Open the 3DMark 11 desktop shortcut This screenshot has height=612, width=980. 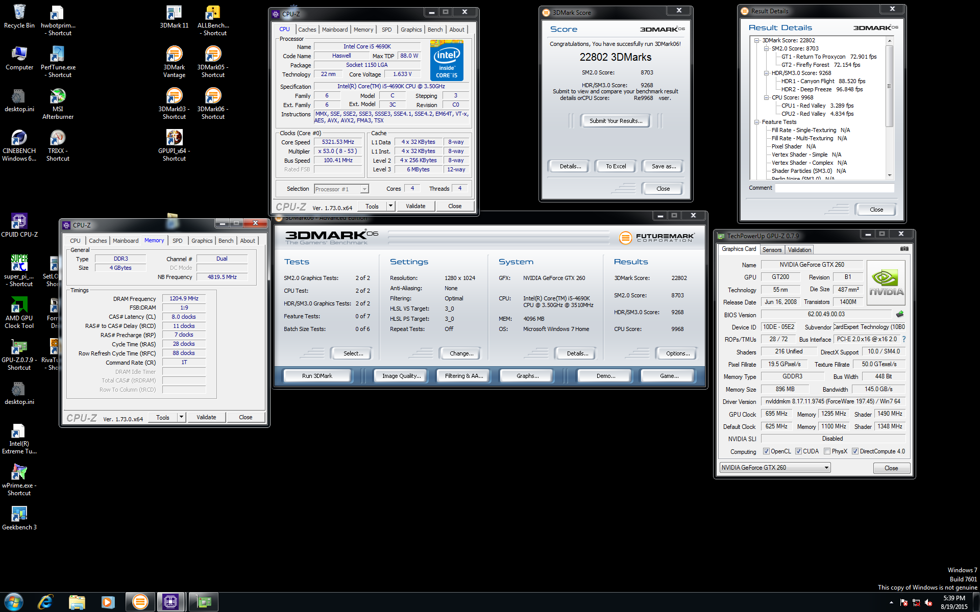[174, 16]
